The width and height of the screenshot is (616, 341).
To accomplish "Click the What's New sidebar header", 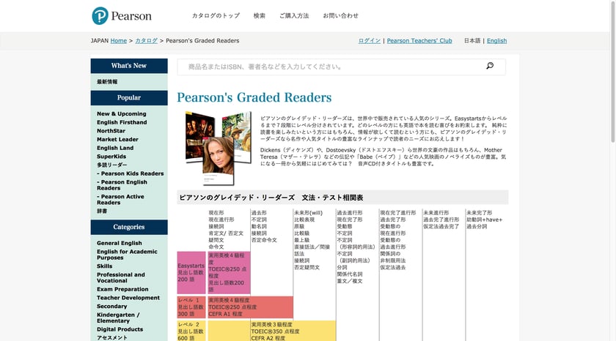I will 129,66.
